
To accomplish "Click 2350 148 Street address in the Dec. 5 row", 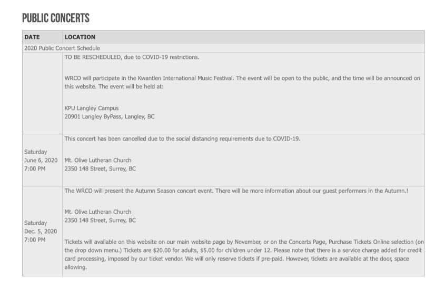I will [100, 221].
